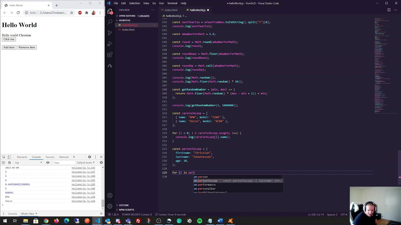Open the helloWorld.js:212 source link

(x=83, y=193)
